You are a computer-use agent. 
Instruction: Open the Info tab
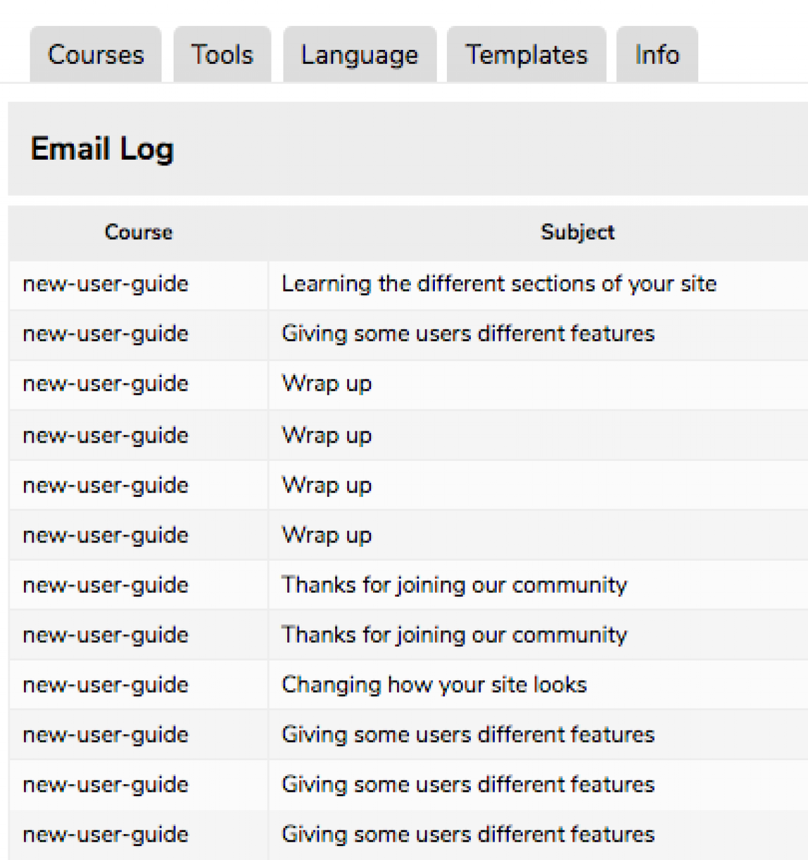pos(657,55)
